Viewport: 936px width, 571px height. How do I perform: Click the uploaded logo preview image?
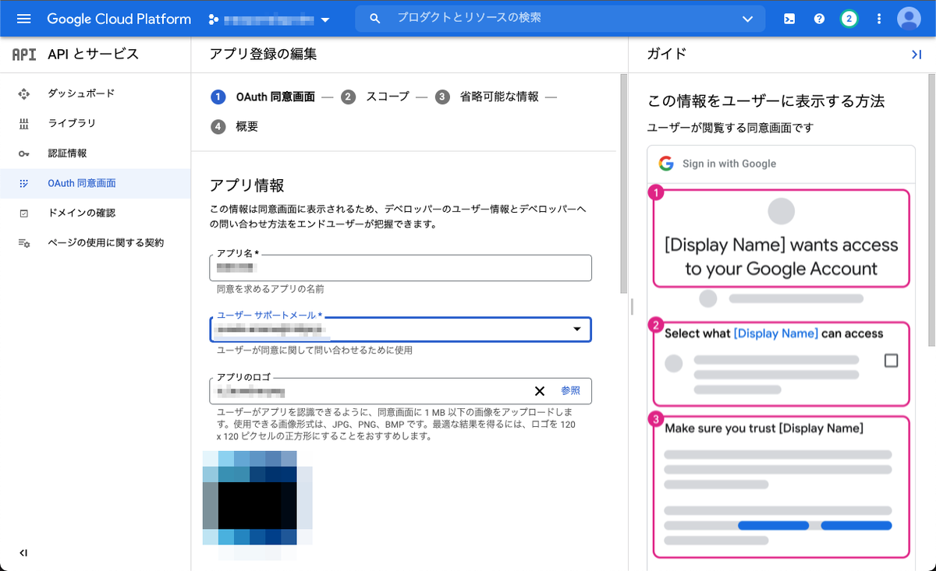(x=257, y=505)
